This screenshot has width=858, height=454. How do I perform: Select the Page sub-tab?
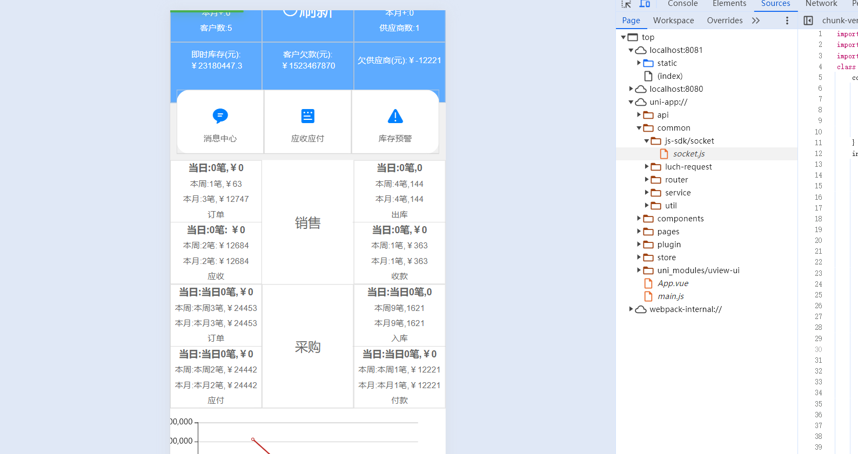pyautogui.click(x=631, y=21)
